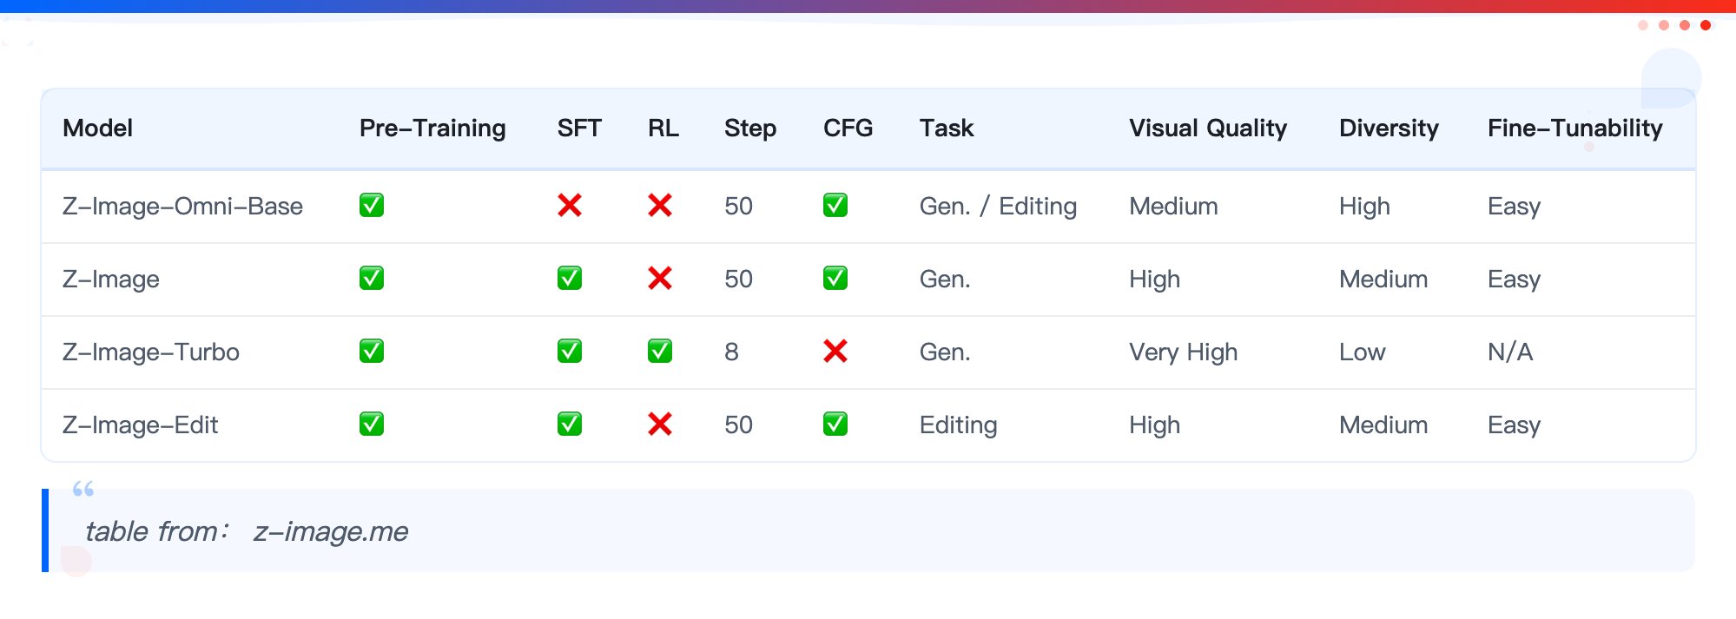Click the Pre-Training column header
The width and height of the screenshot is (1736, 619).
432,128
